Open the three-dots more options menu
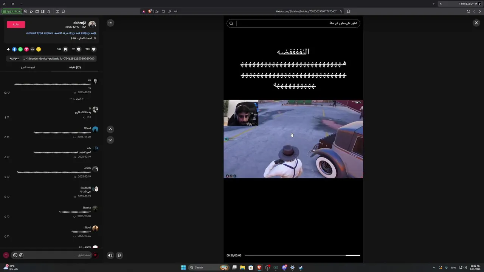 pyautogui.click(x=110, y=23)
